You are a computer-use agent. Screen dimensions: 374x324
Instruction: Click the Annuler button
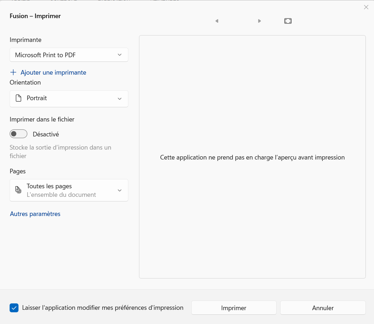pyautogui.click(x=322, y=308)
